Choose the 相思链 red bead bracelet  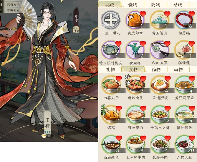(x=184, y=20)
